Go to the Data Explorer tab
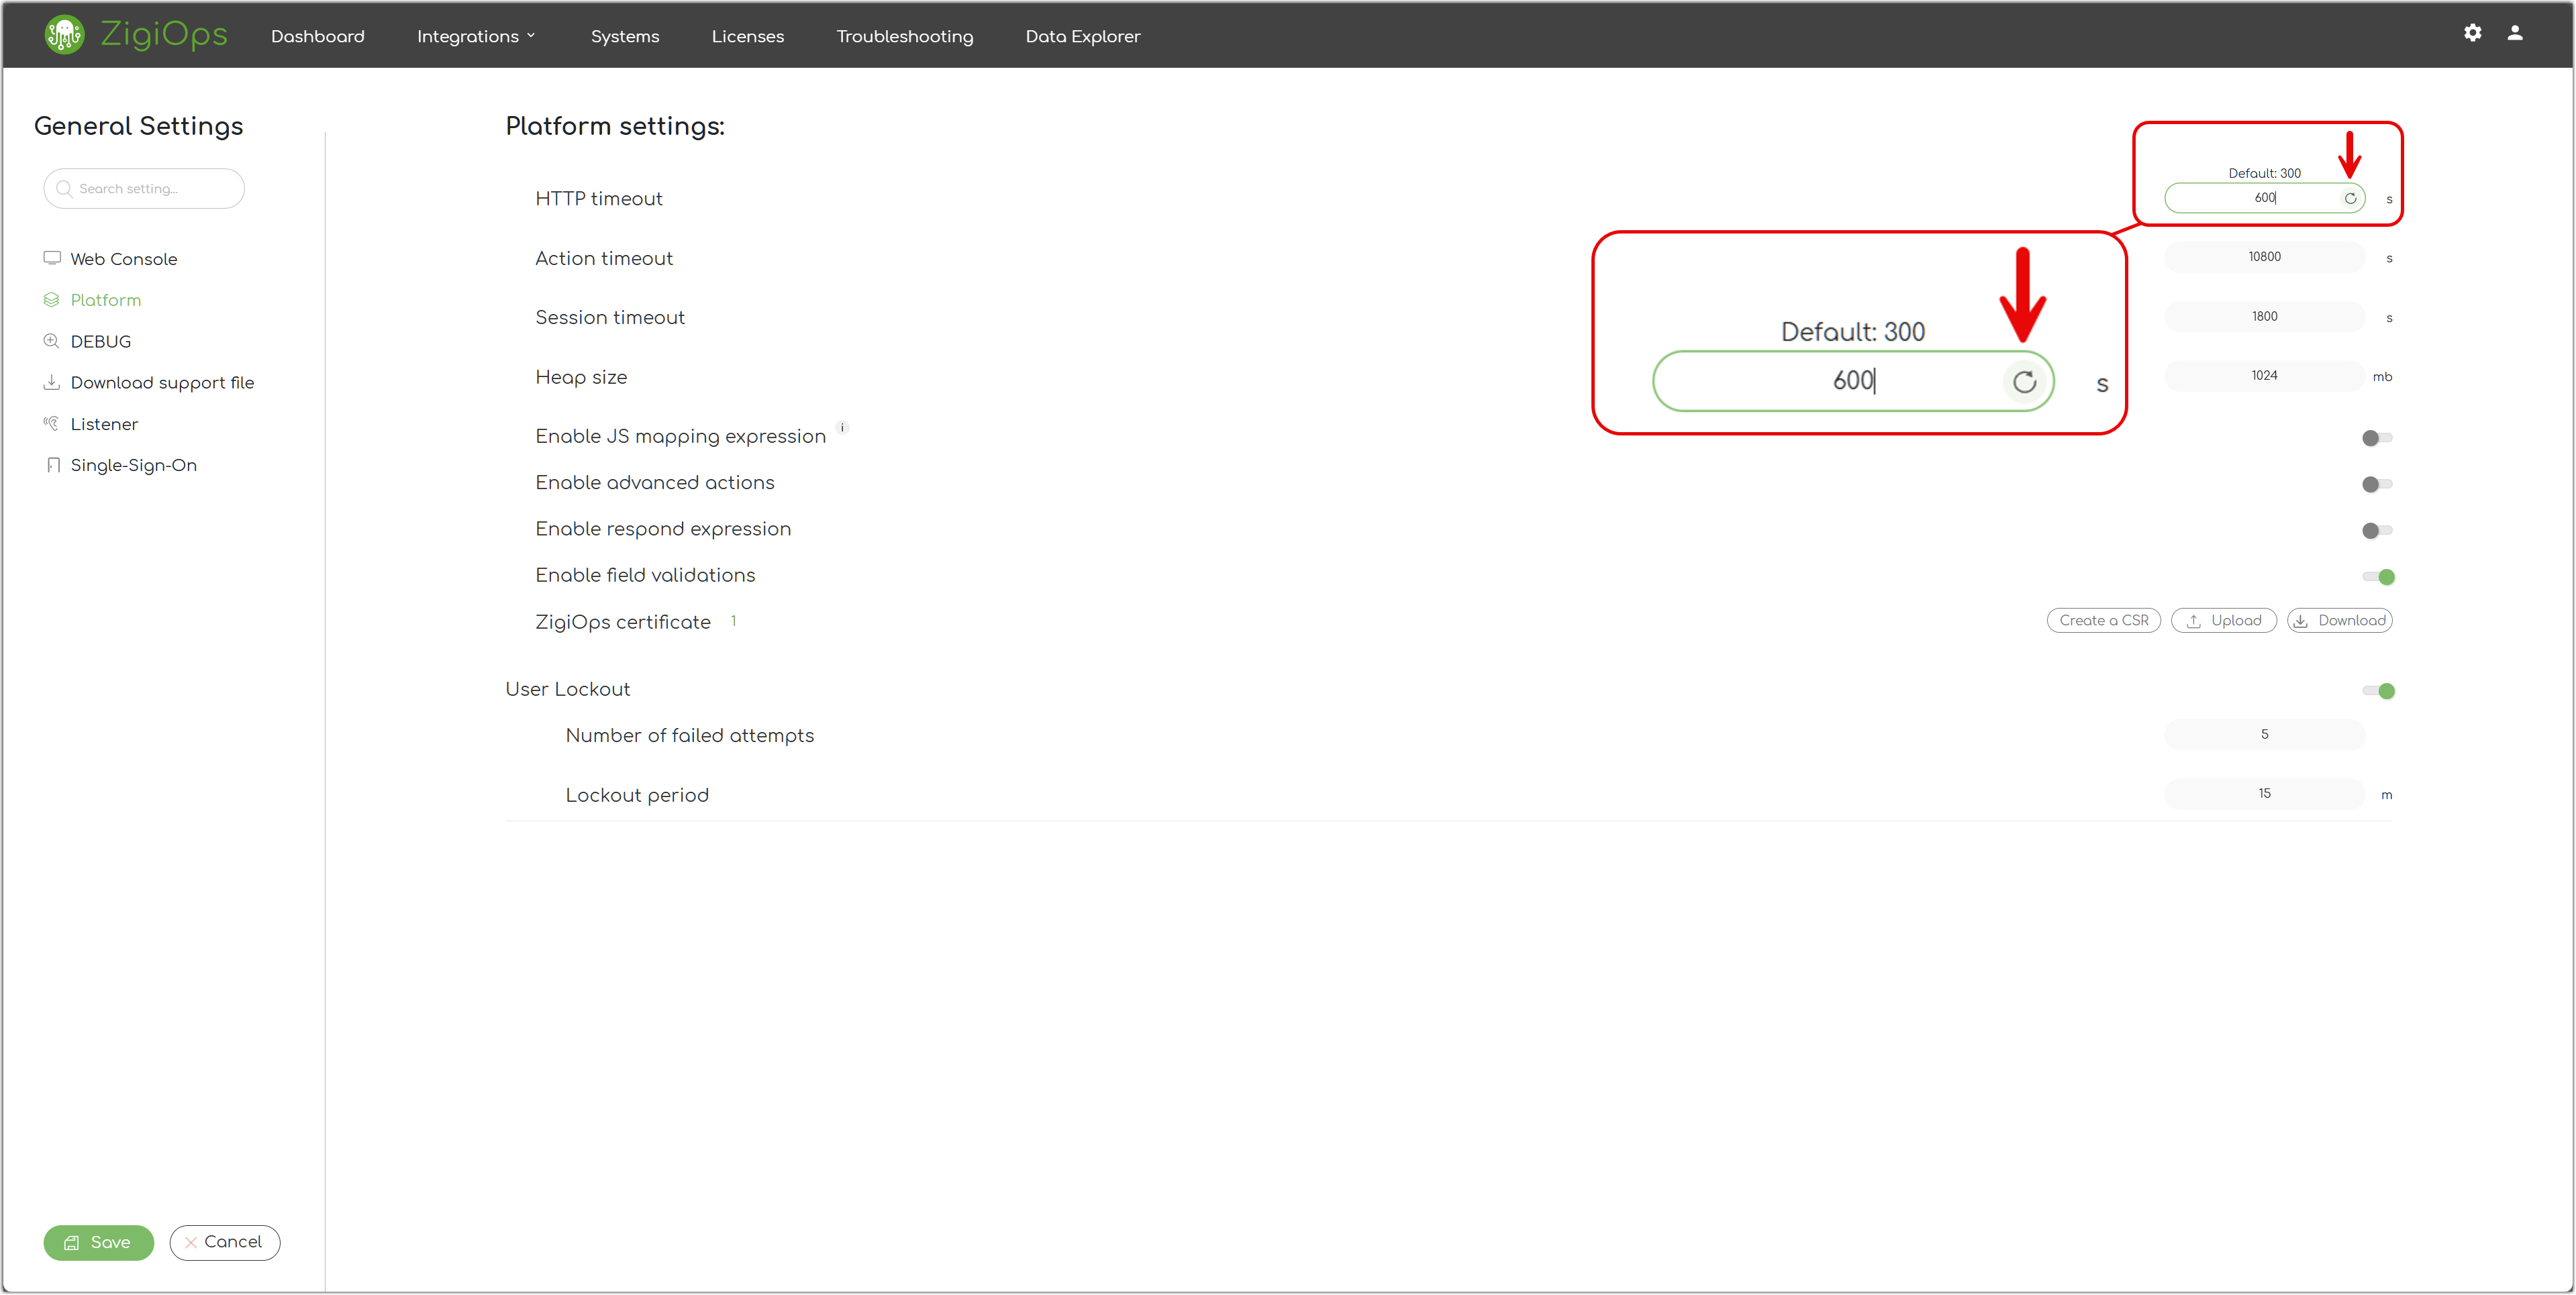This screenshot has height=1295, width=2576. click(1082, 36)
